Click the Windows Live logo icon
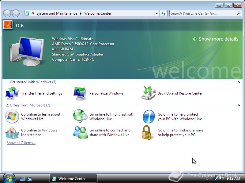 click(12, 117)
